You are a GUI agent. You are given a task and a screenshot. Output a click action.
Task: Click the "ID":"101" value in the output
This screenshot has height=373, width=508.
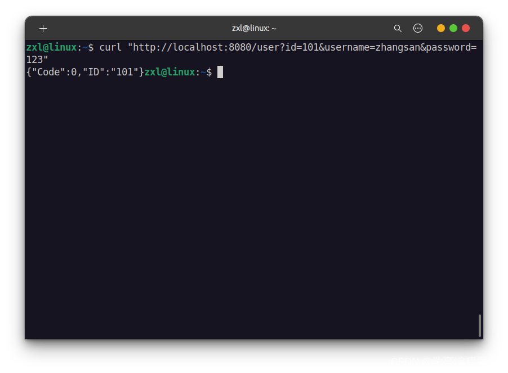click(110, 72)
